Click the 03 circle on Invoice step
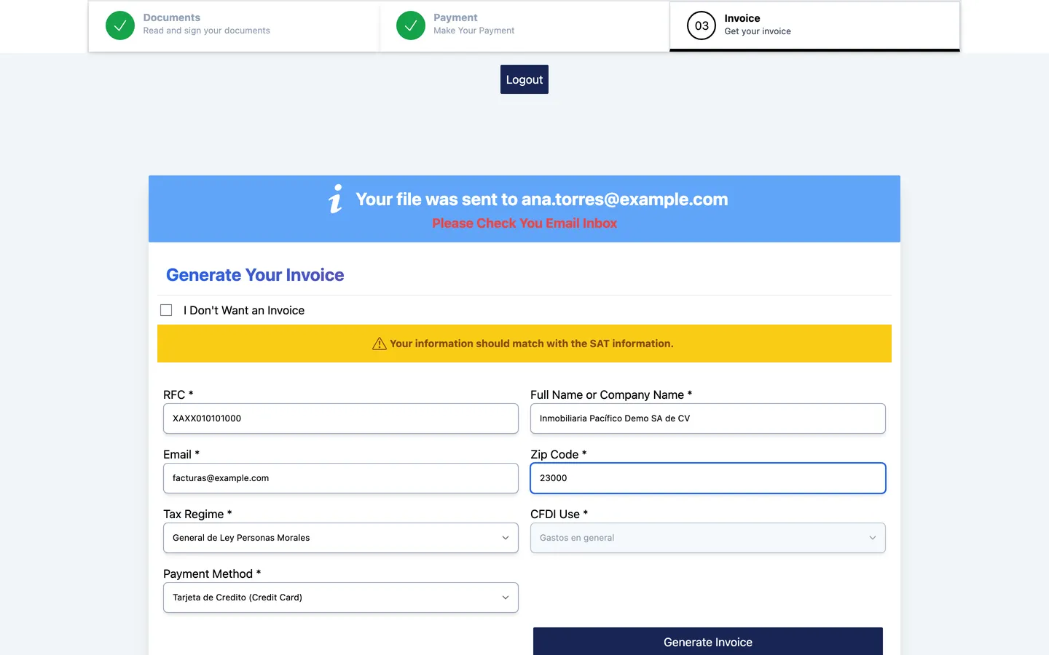1049x655 pixels. [x=702, y=25]
